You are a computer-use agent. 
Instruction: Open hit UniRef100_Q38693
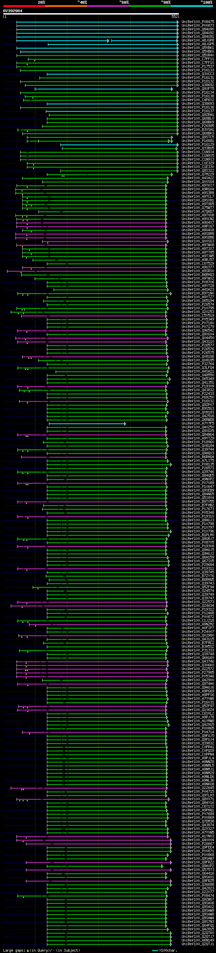(198, 103)
